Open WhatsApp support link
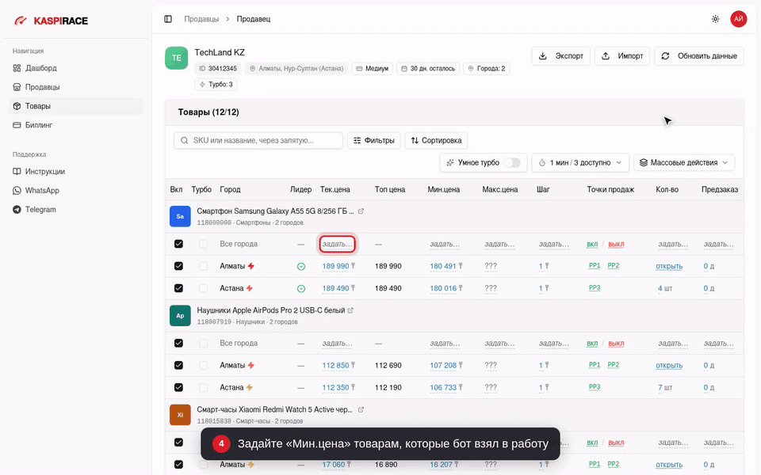The width and height of the screenshot is (761, 475). [x=76, y=191]
